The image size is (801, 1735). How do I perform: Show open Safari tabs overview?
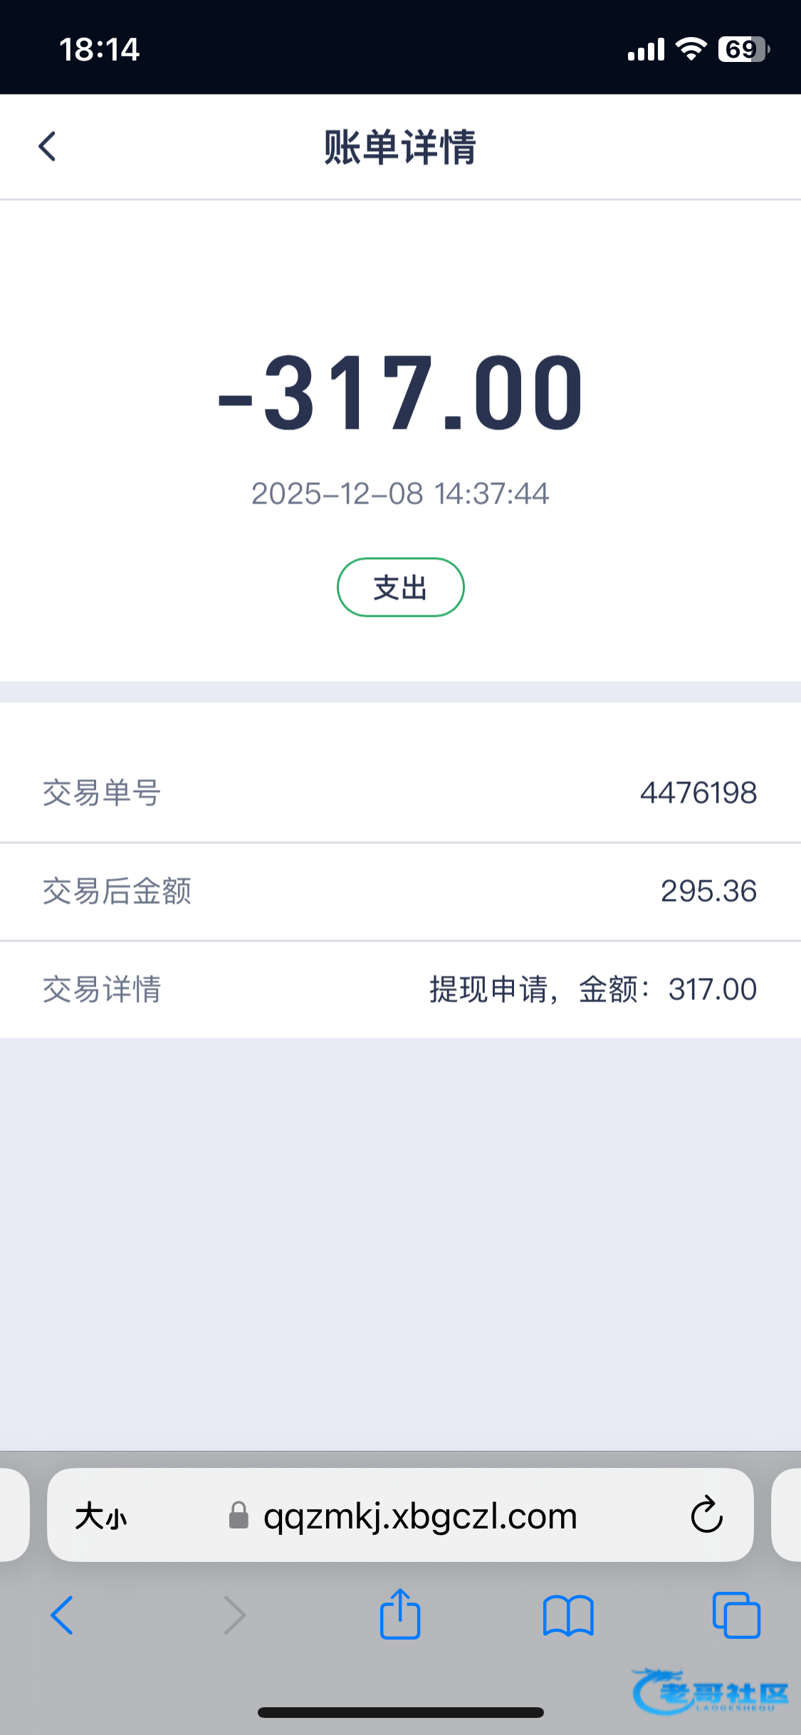coord(736,1615)
